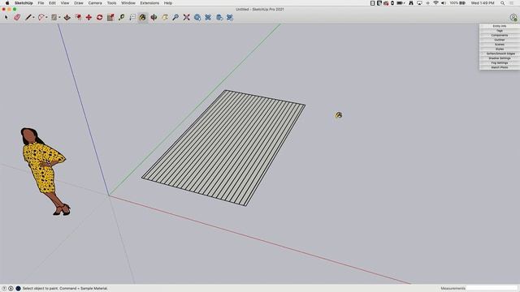Select the Line pencil tool
520x292 pixels.
(28, 17)
